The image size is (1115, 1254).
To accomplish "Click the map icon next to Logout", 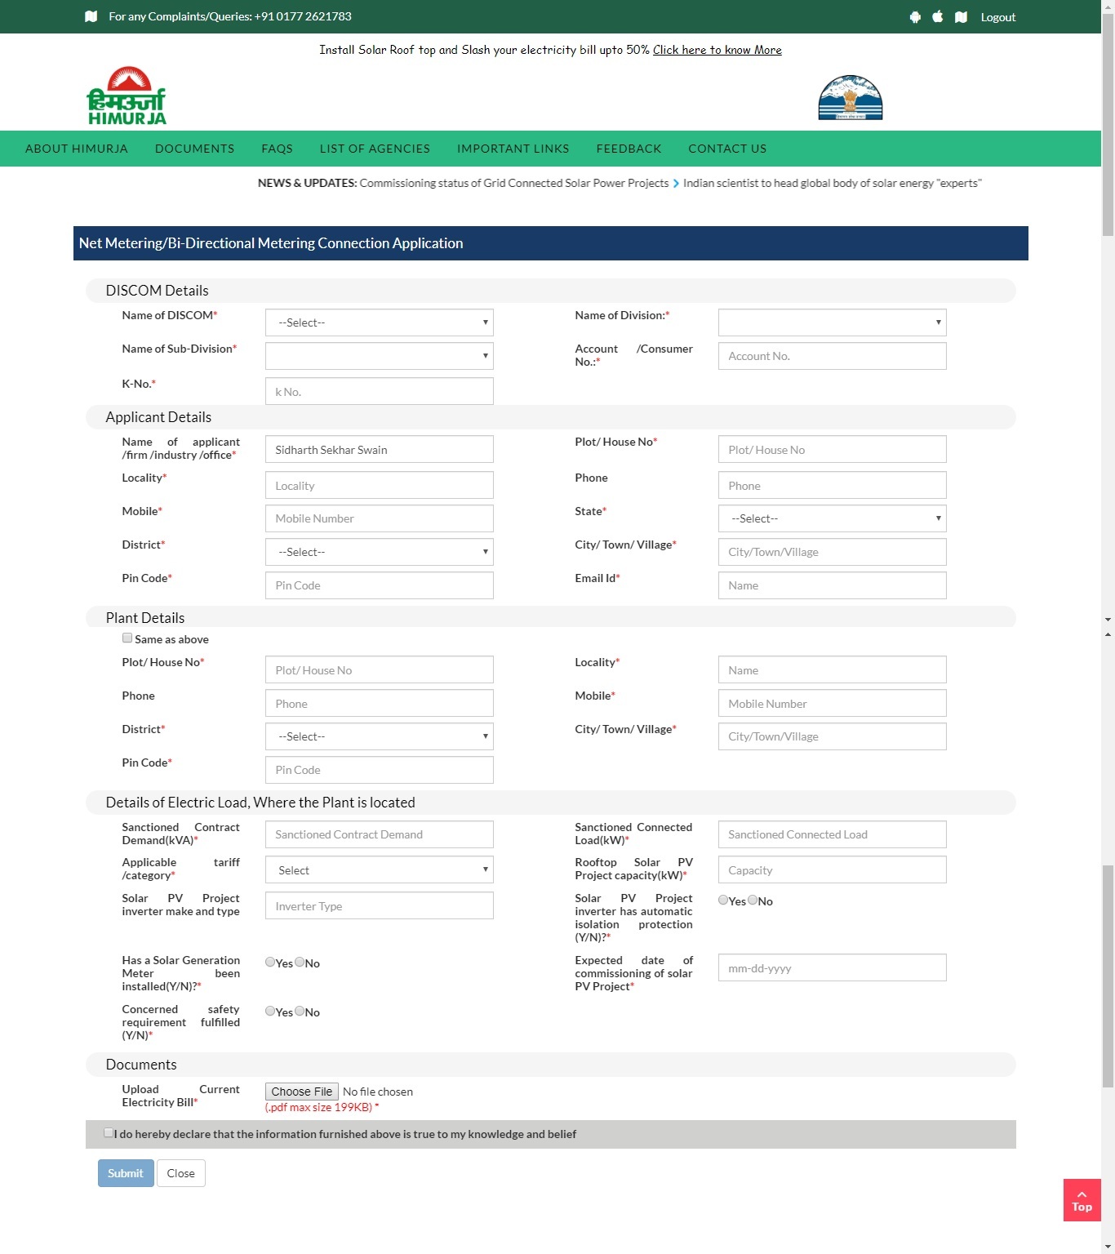I will tap(962, 17).
